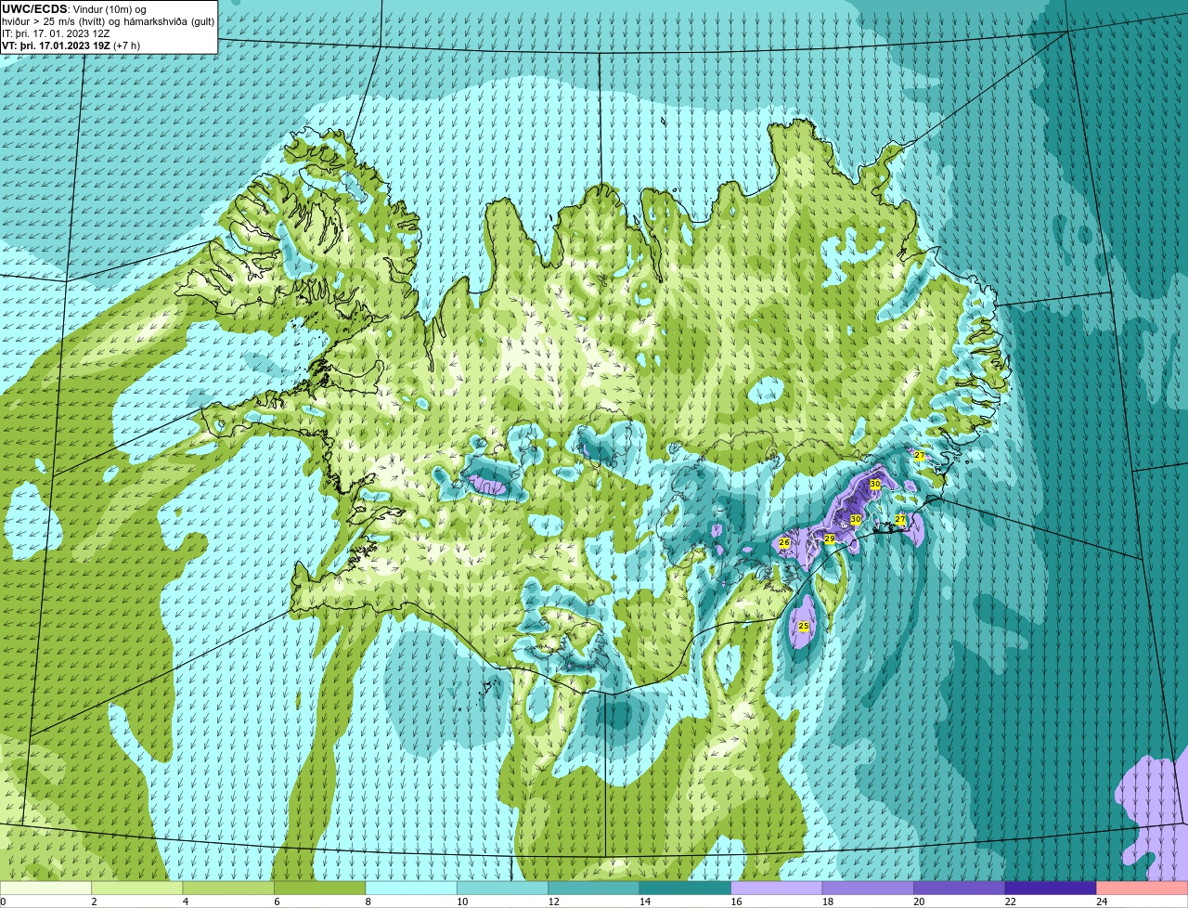Click the legend tick label 20
This screenshot has height=908, width=1188.
point(918,902)
